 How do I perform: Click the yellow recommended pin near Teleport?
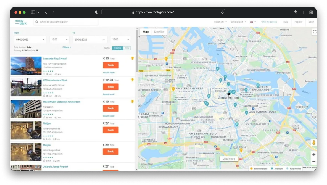click(166, 59)
